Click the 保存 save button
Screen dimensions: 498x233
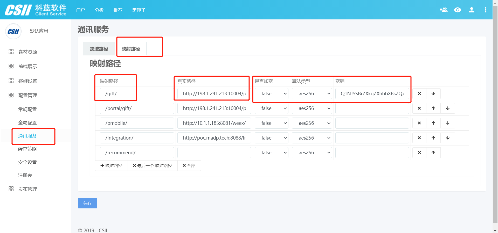point(87,203)
